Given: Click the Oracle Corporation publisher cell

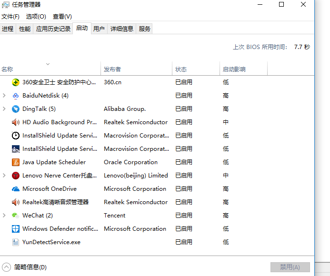Looking at the screenshot, I should [130, 162].
